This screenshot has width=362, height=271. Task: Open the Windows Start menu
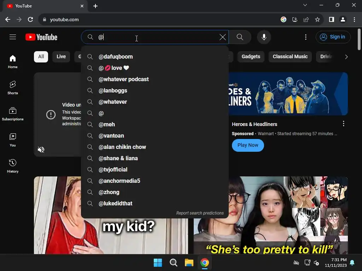point(158,263)
